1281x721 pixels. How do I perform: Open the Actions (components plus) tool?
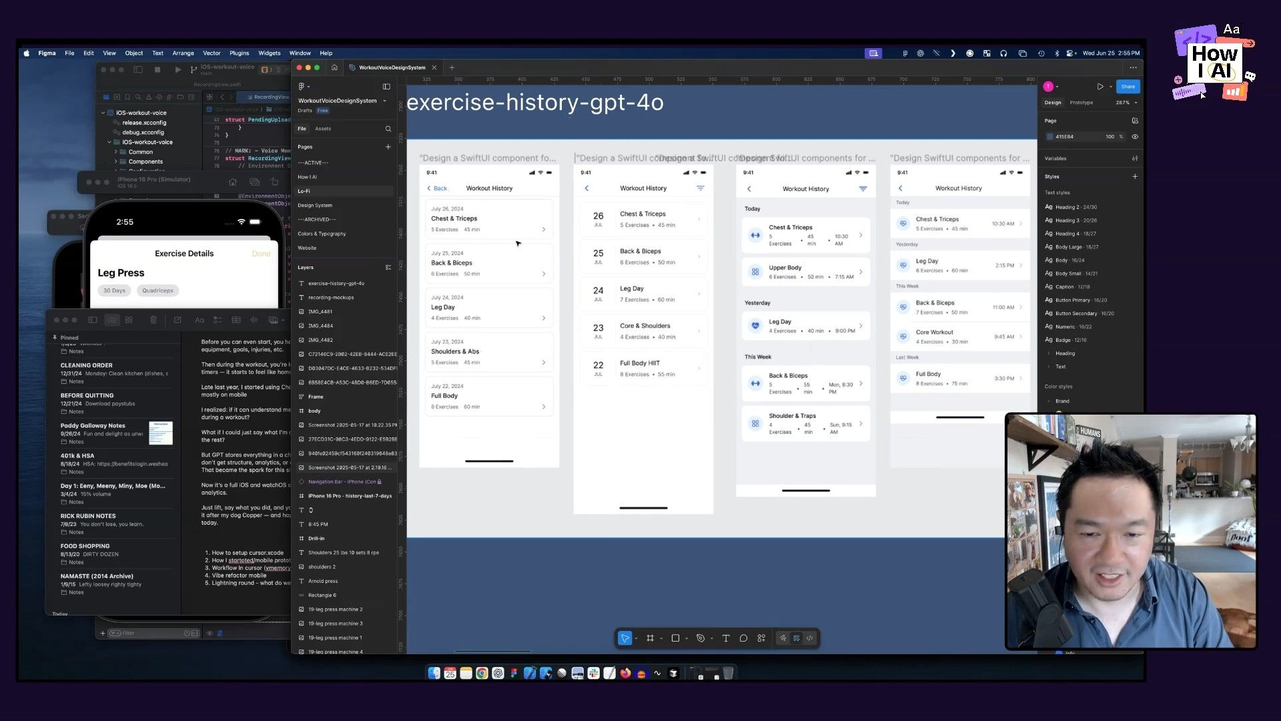(x=761, y=638)
